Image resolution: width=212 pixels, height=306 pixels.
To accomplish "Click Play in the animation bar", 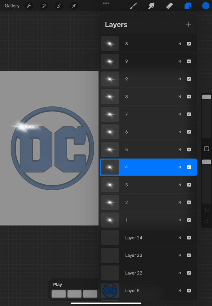I will click(x=58, y=284).
